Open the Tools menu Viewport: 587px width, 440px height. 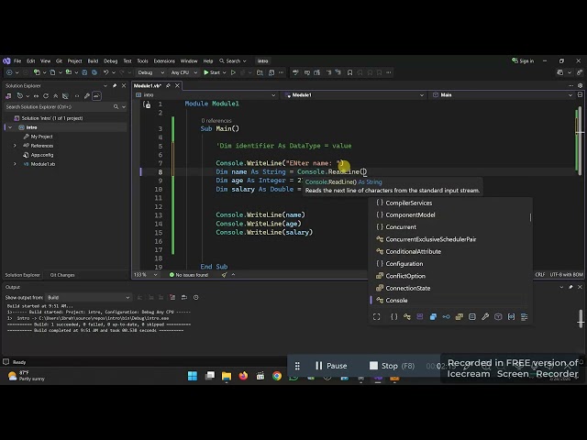pyautogui.click(x=142, y=61)
